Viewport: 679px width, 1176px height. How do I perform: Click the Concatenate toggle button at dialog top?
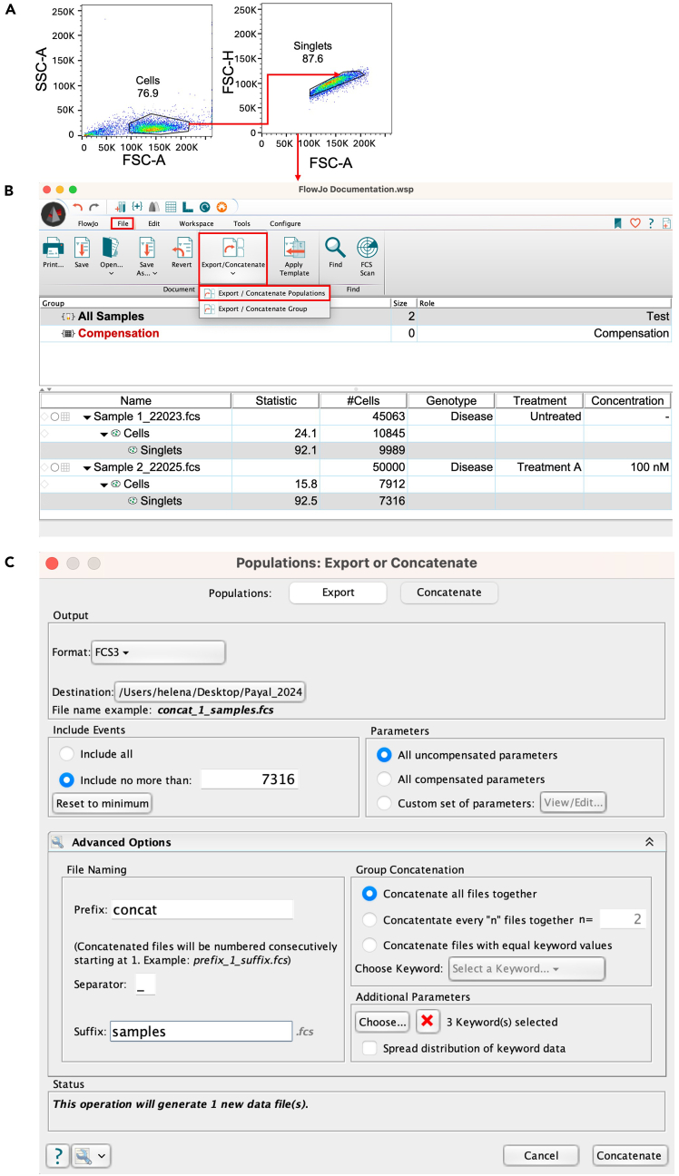pyautogui.click(x=449, y=593)
